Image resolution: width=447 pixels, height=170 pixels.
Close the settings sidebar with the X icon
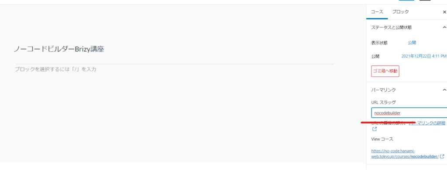444,12
